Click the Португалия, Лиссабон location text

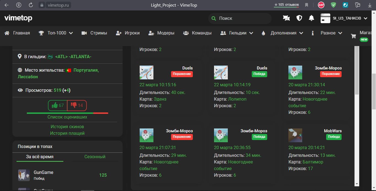click(x=58, y=74)
